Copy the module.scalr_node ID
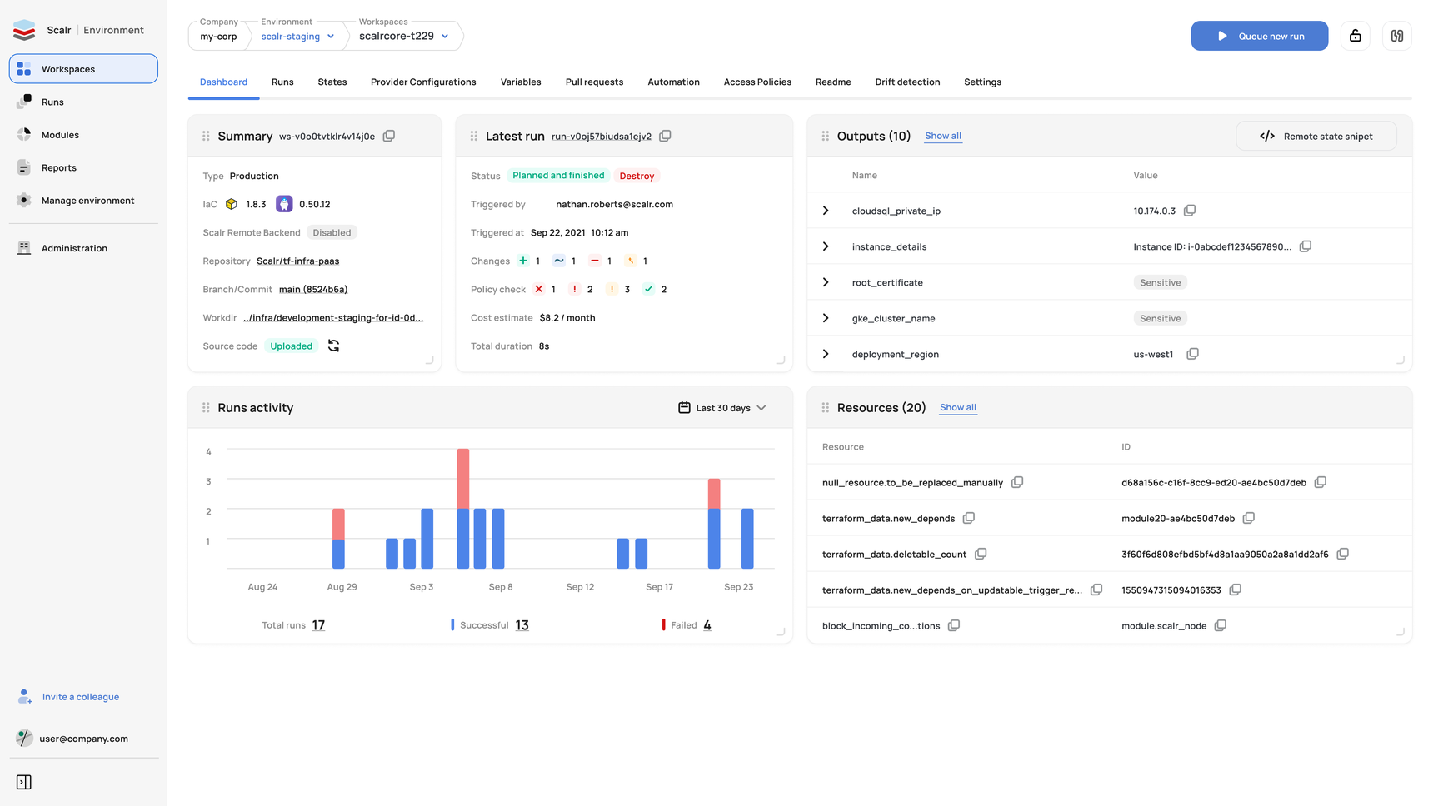Viewport: 1433px width, 806px height. click(x=1221, y=625)
